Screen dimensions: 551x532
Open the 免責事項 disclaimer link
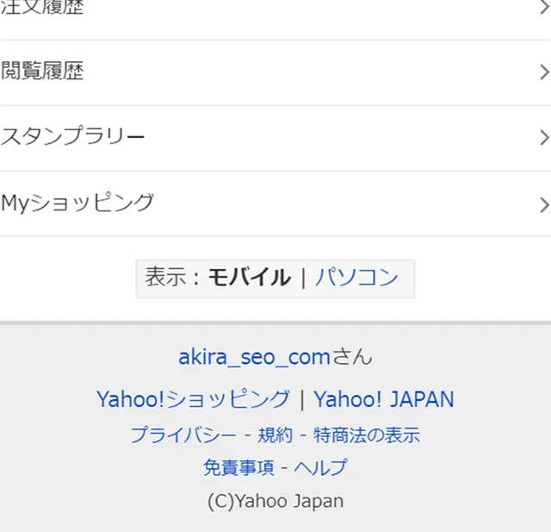coord(238,467)
